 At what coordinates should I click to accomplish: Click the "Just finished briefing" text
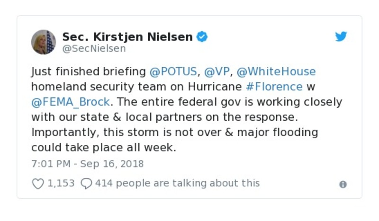pyautogui.click(x=89, y=72)
